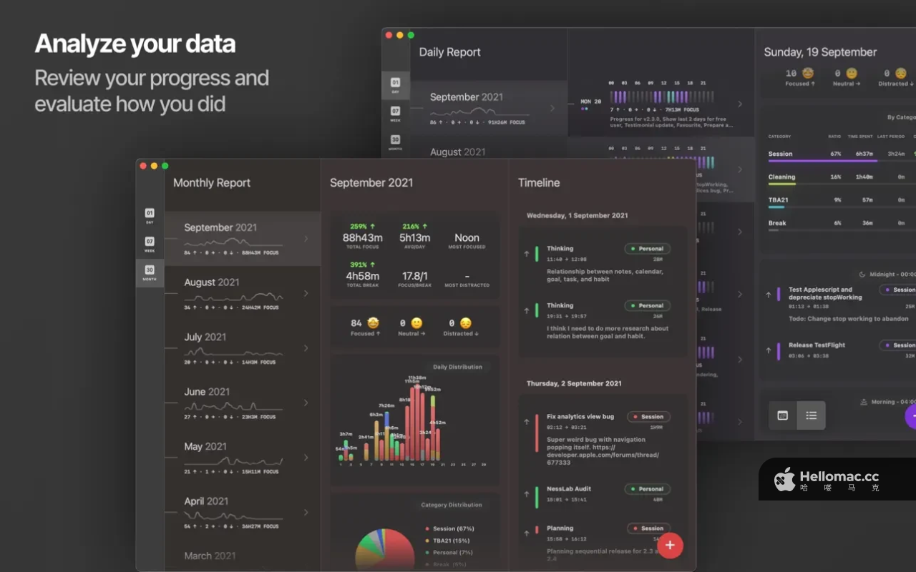
Task: Click TBA21 (15%) legend entry
Action: coord(447,541)
